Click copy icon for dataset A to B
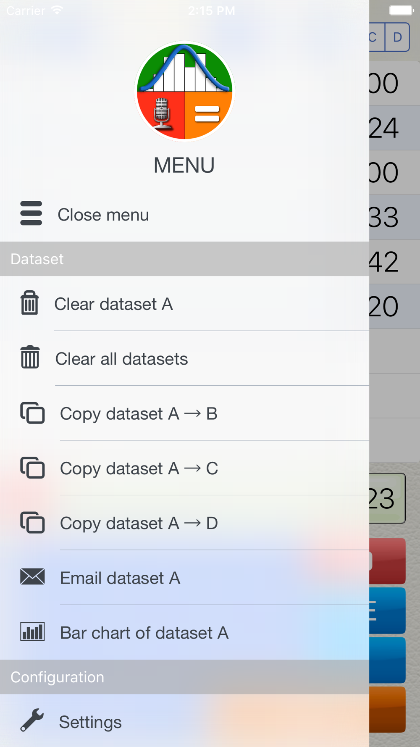This screenshot has height=747, width=420. [32, 413]
